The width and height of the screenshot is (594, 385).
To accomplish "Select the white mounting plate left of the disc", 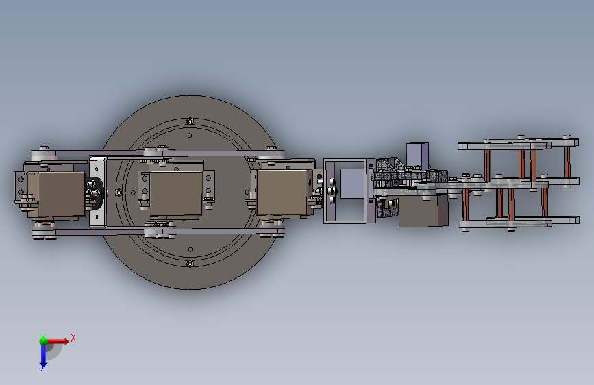I will pyautogui.click(x=98, y=192).
